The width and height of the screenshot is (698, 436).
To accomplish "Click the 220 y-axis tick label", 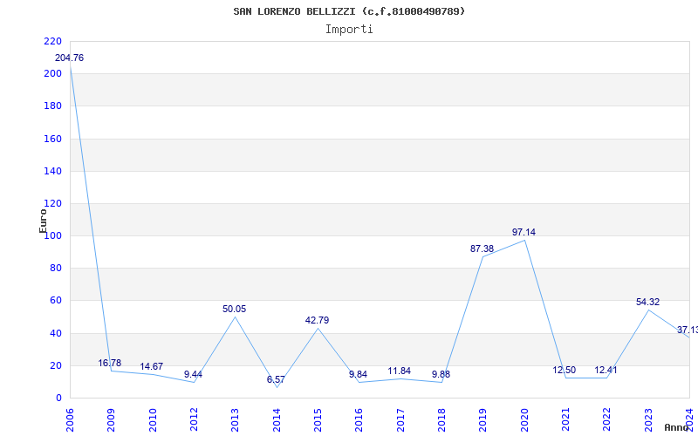I will point(52,41).
